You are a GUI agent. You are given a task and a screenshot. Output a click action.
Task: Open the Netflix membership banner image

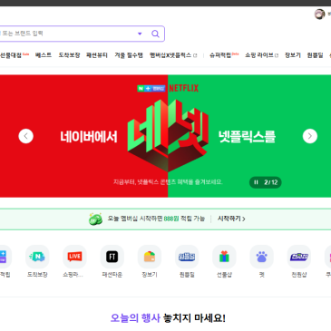[x=165, y=136]
